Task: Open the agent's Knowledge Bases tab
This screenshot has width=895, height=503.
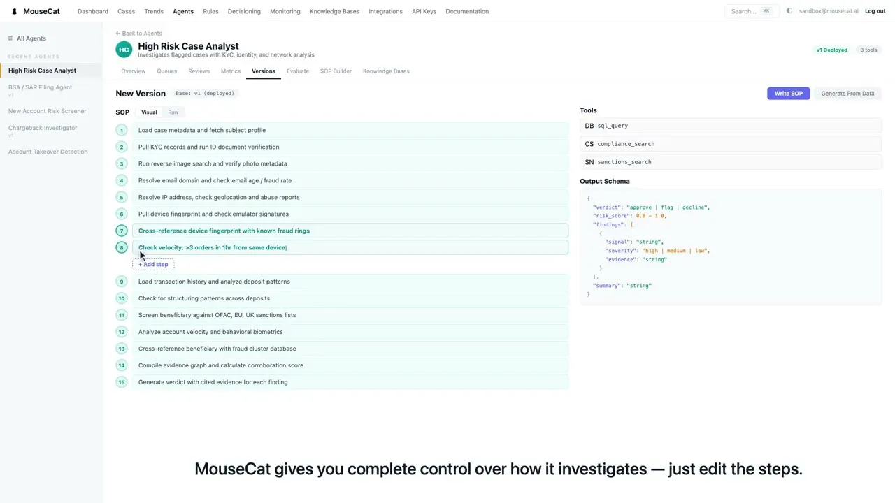Action: [386, 71]
